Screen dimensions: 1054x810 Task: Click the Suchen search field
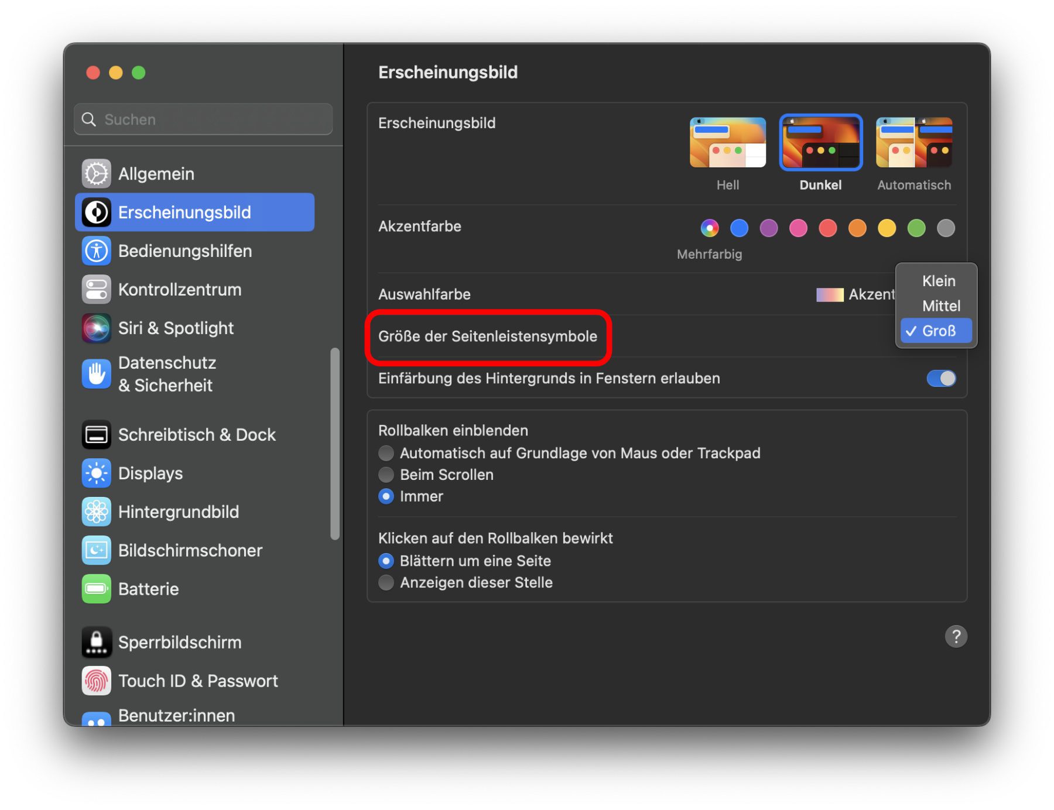click(x=203, y=119)
